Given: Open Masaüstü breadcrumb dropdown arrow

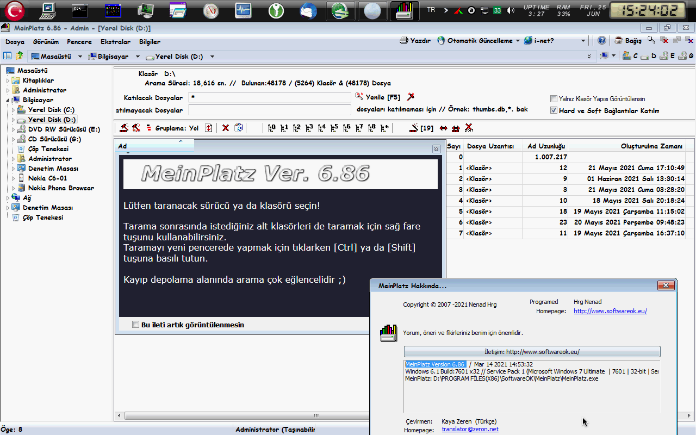Looking at the screenshot, I should (x=80, y=57).
